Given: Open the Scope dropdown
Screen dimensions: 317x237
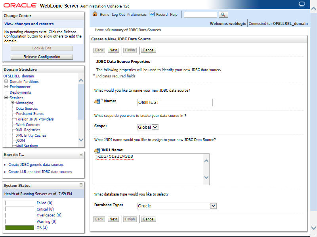Looking at the screenshot, I should click(x=155, y=127).
